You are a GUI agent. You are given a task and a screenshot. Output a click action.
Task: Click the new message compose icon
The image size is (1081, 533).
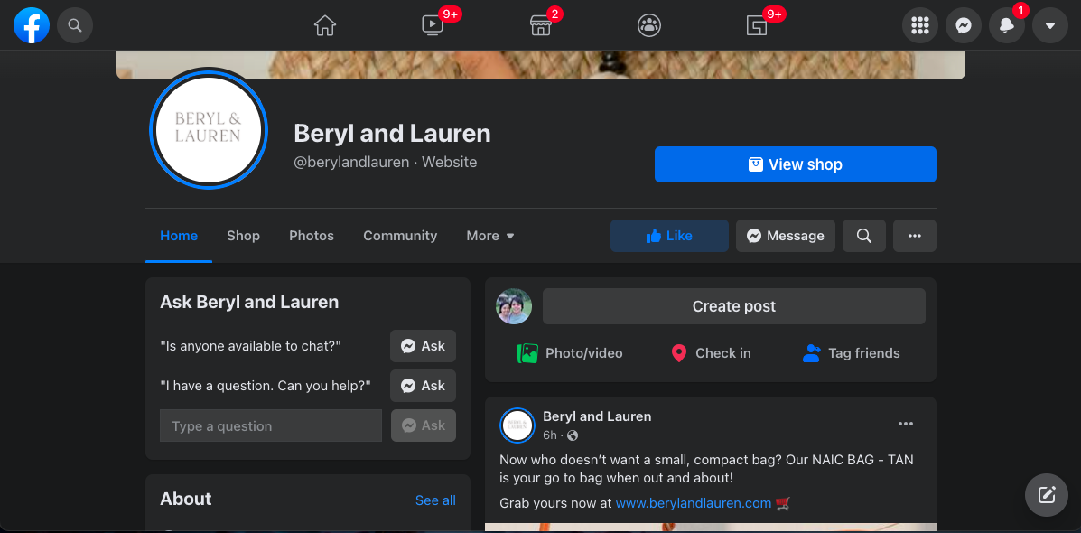1047,495
